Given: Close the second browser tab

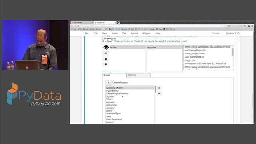Looking at the screenshot, I should pos(115,22).
